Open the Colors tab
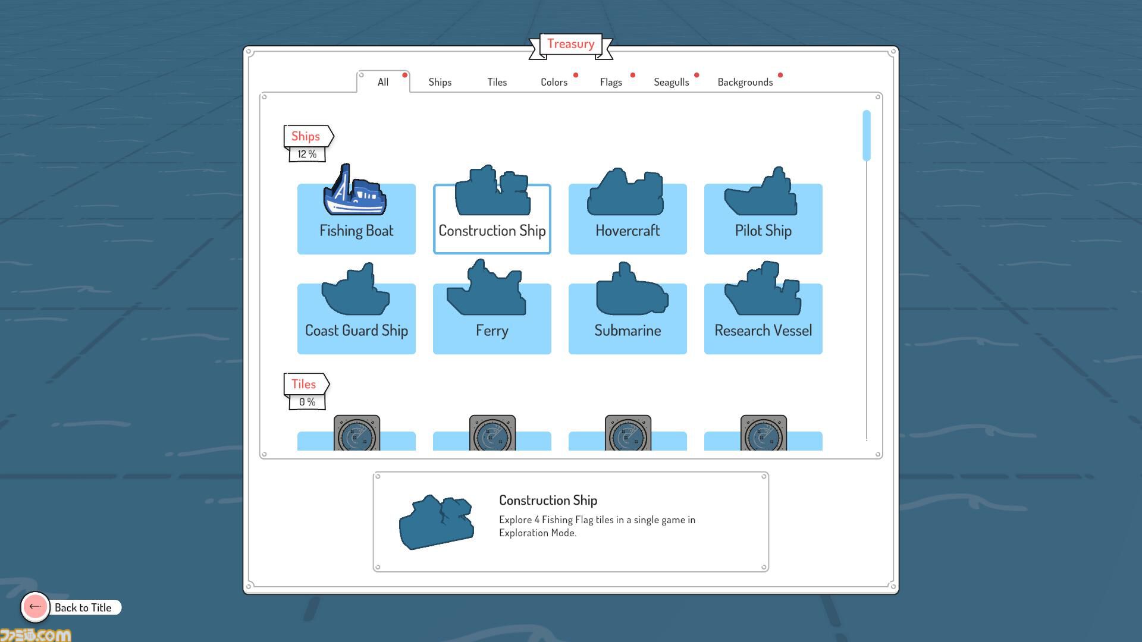 (x=554, y=82)
